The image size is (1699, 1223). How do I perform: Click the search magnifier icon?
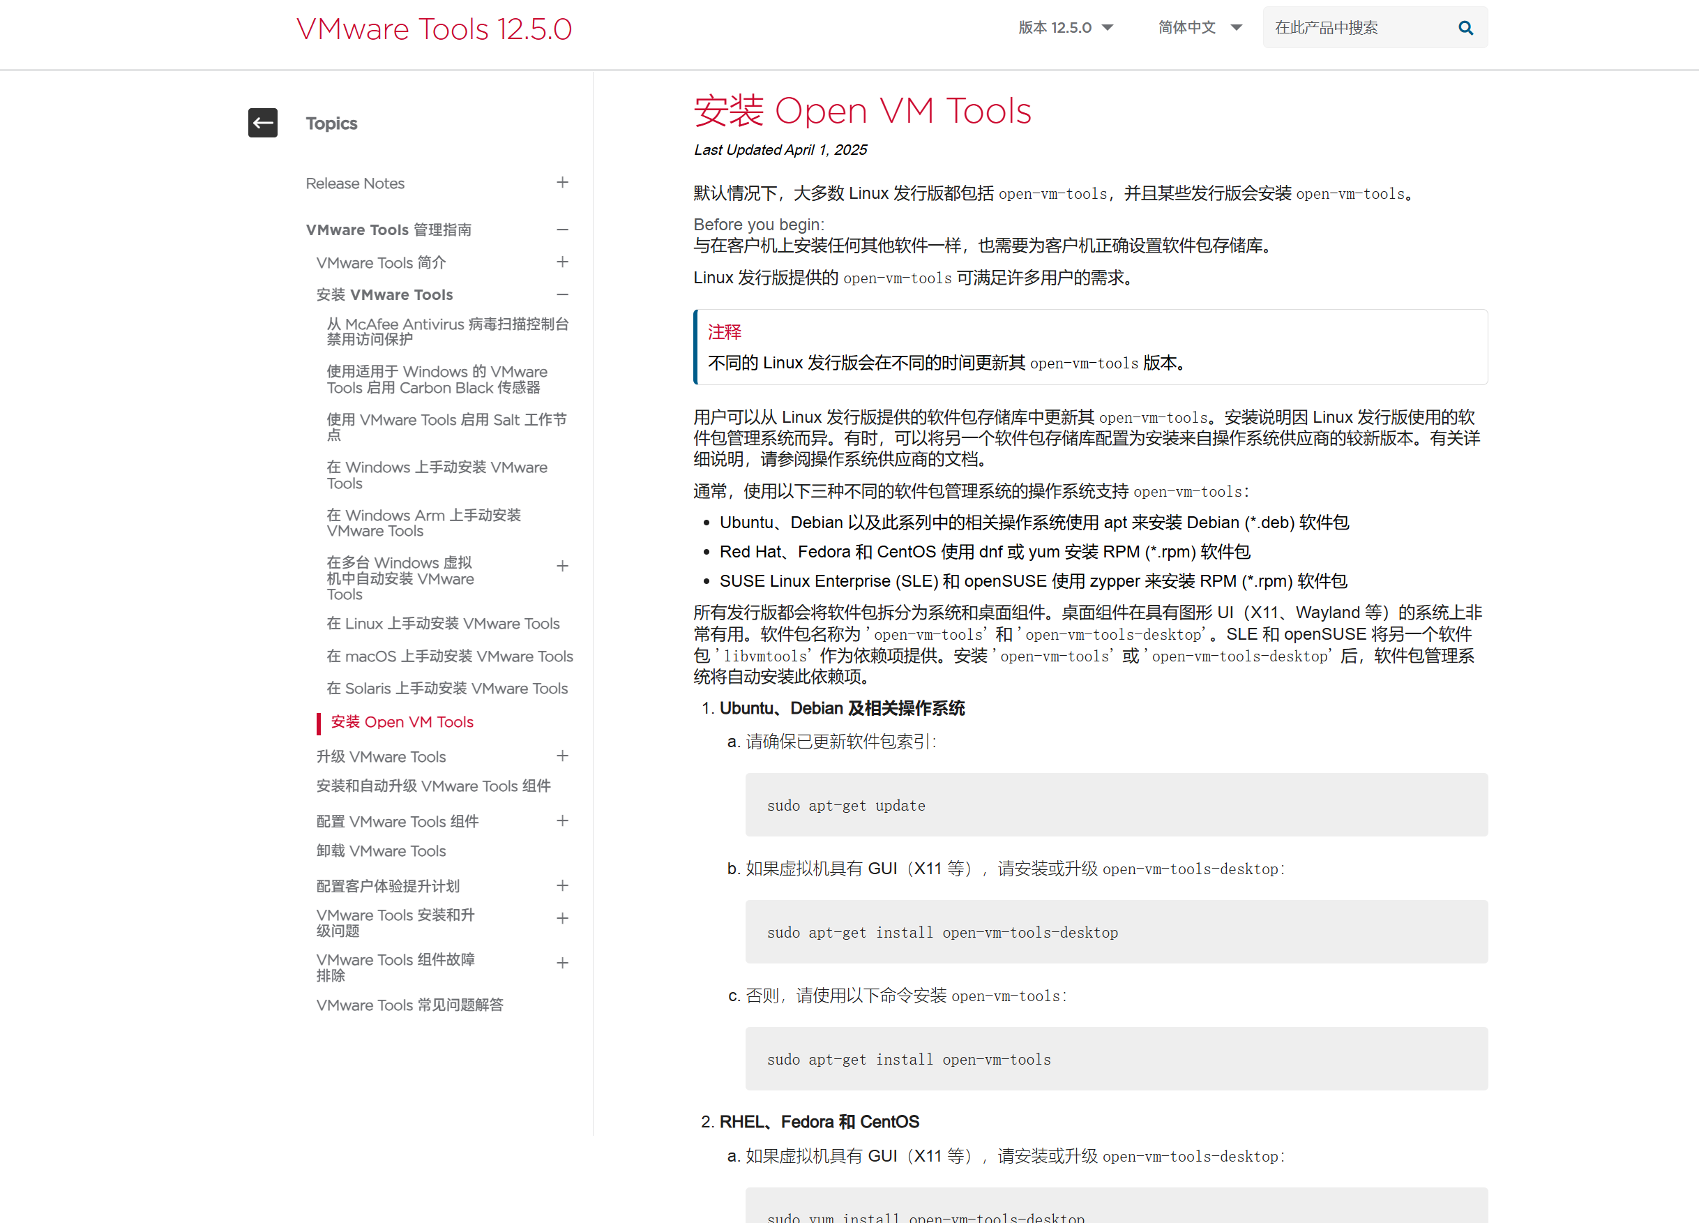[1465, 28]
